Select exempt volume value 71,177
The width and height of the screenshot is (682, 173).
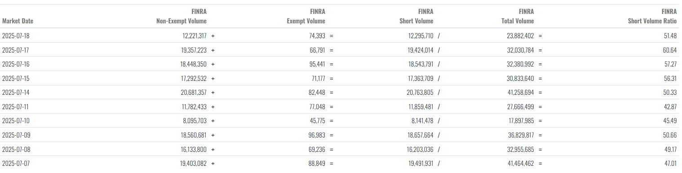(316, 78)
